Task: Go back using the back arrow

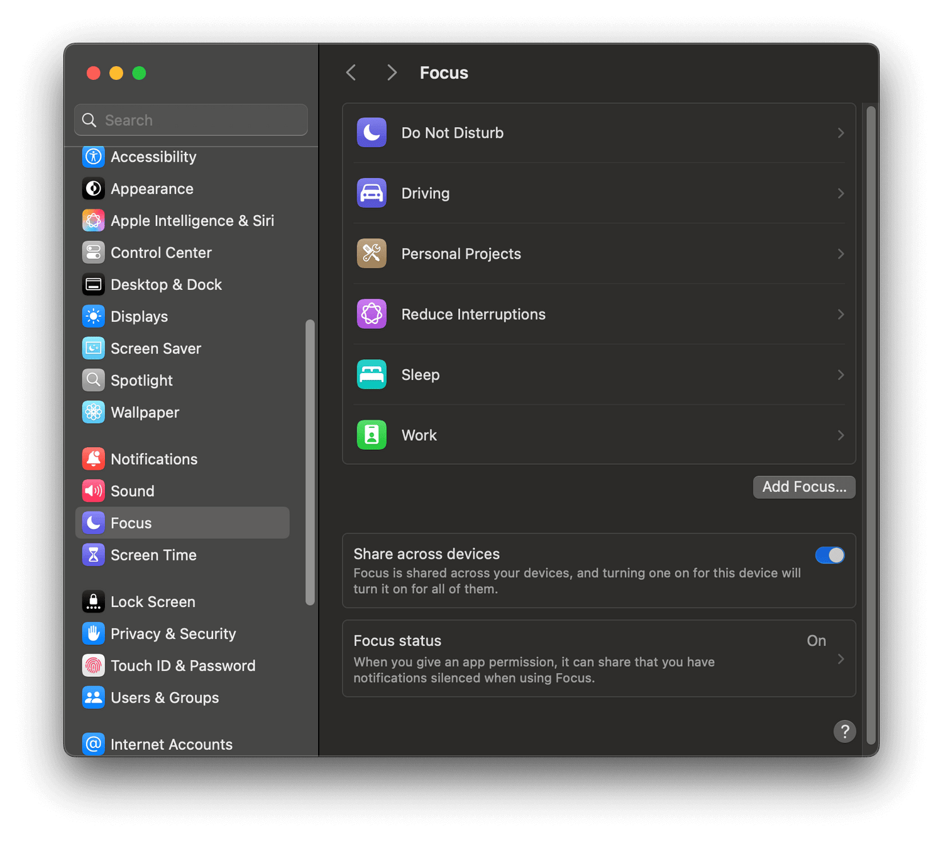Action: point(351,73)
